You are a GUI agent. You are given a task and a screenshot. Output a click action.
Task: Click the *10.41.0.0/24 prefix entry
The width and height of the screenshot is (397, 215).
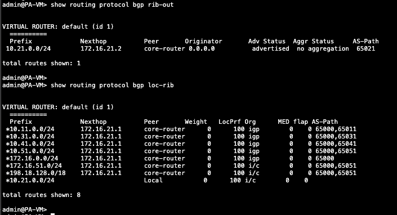[x=30, y=144]
